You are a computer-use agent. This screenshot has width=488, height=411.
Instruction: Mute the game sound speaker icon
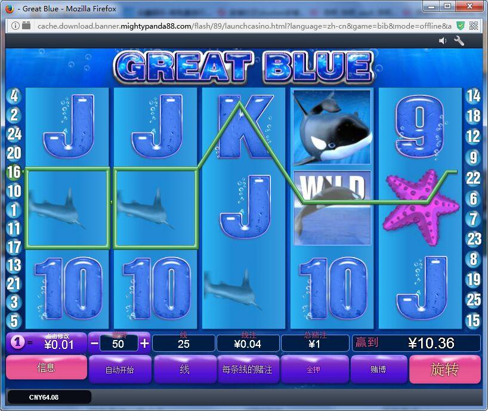point(442,41)
